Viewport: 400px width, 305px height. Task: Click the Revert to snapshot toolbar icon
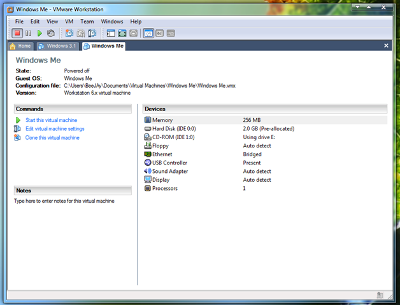81,33
